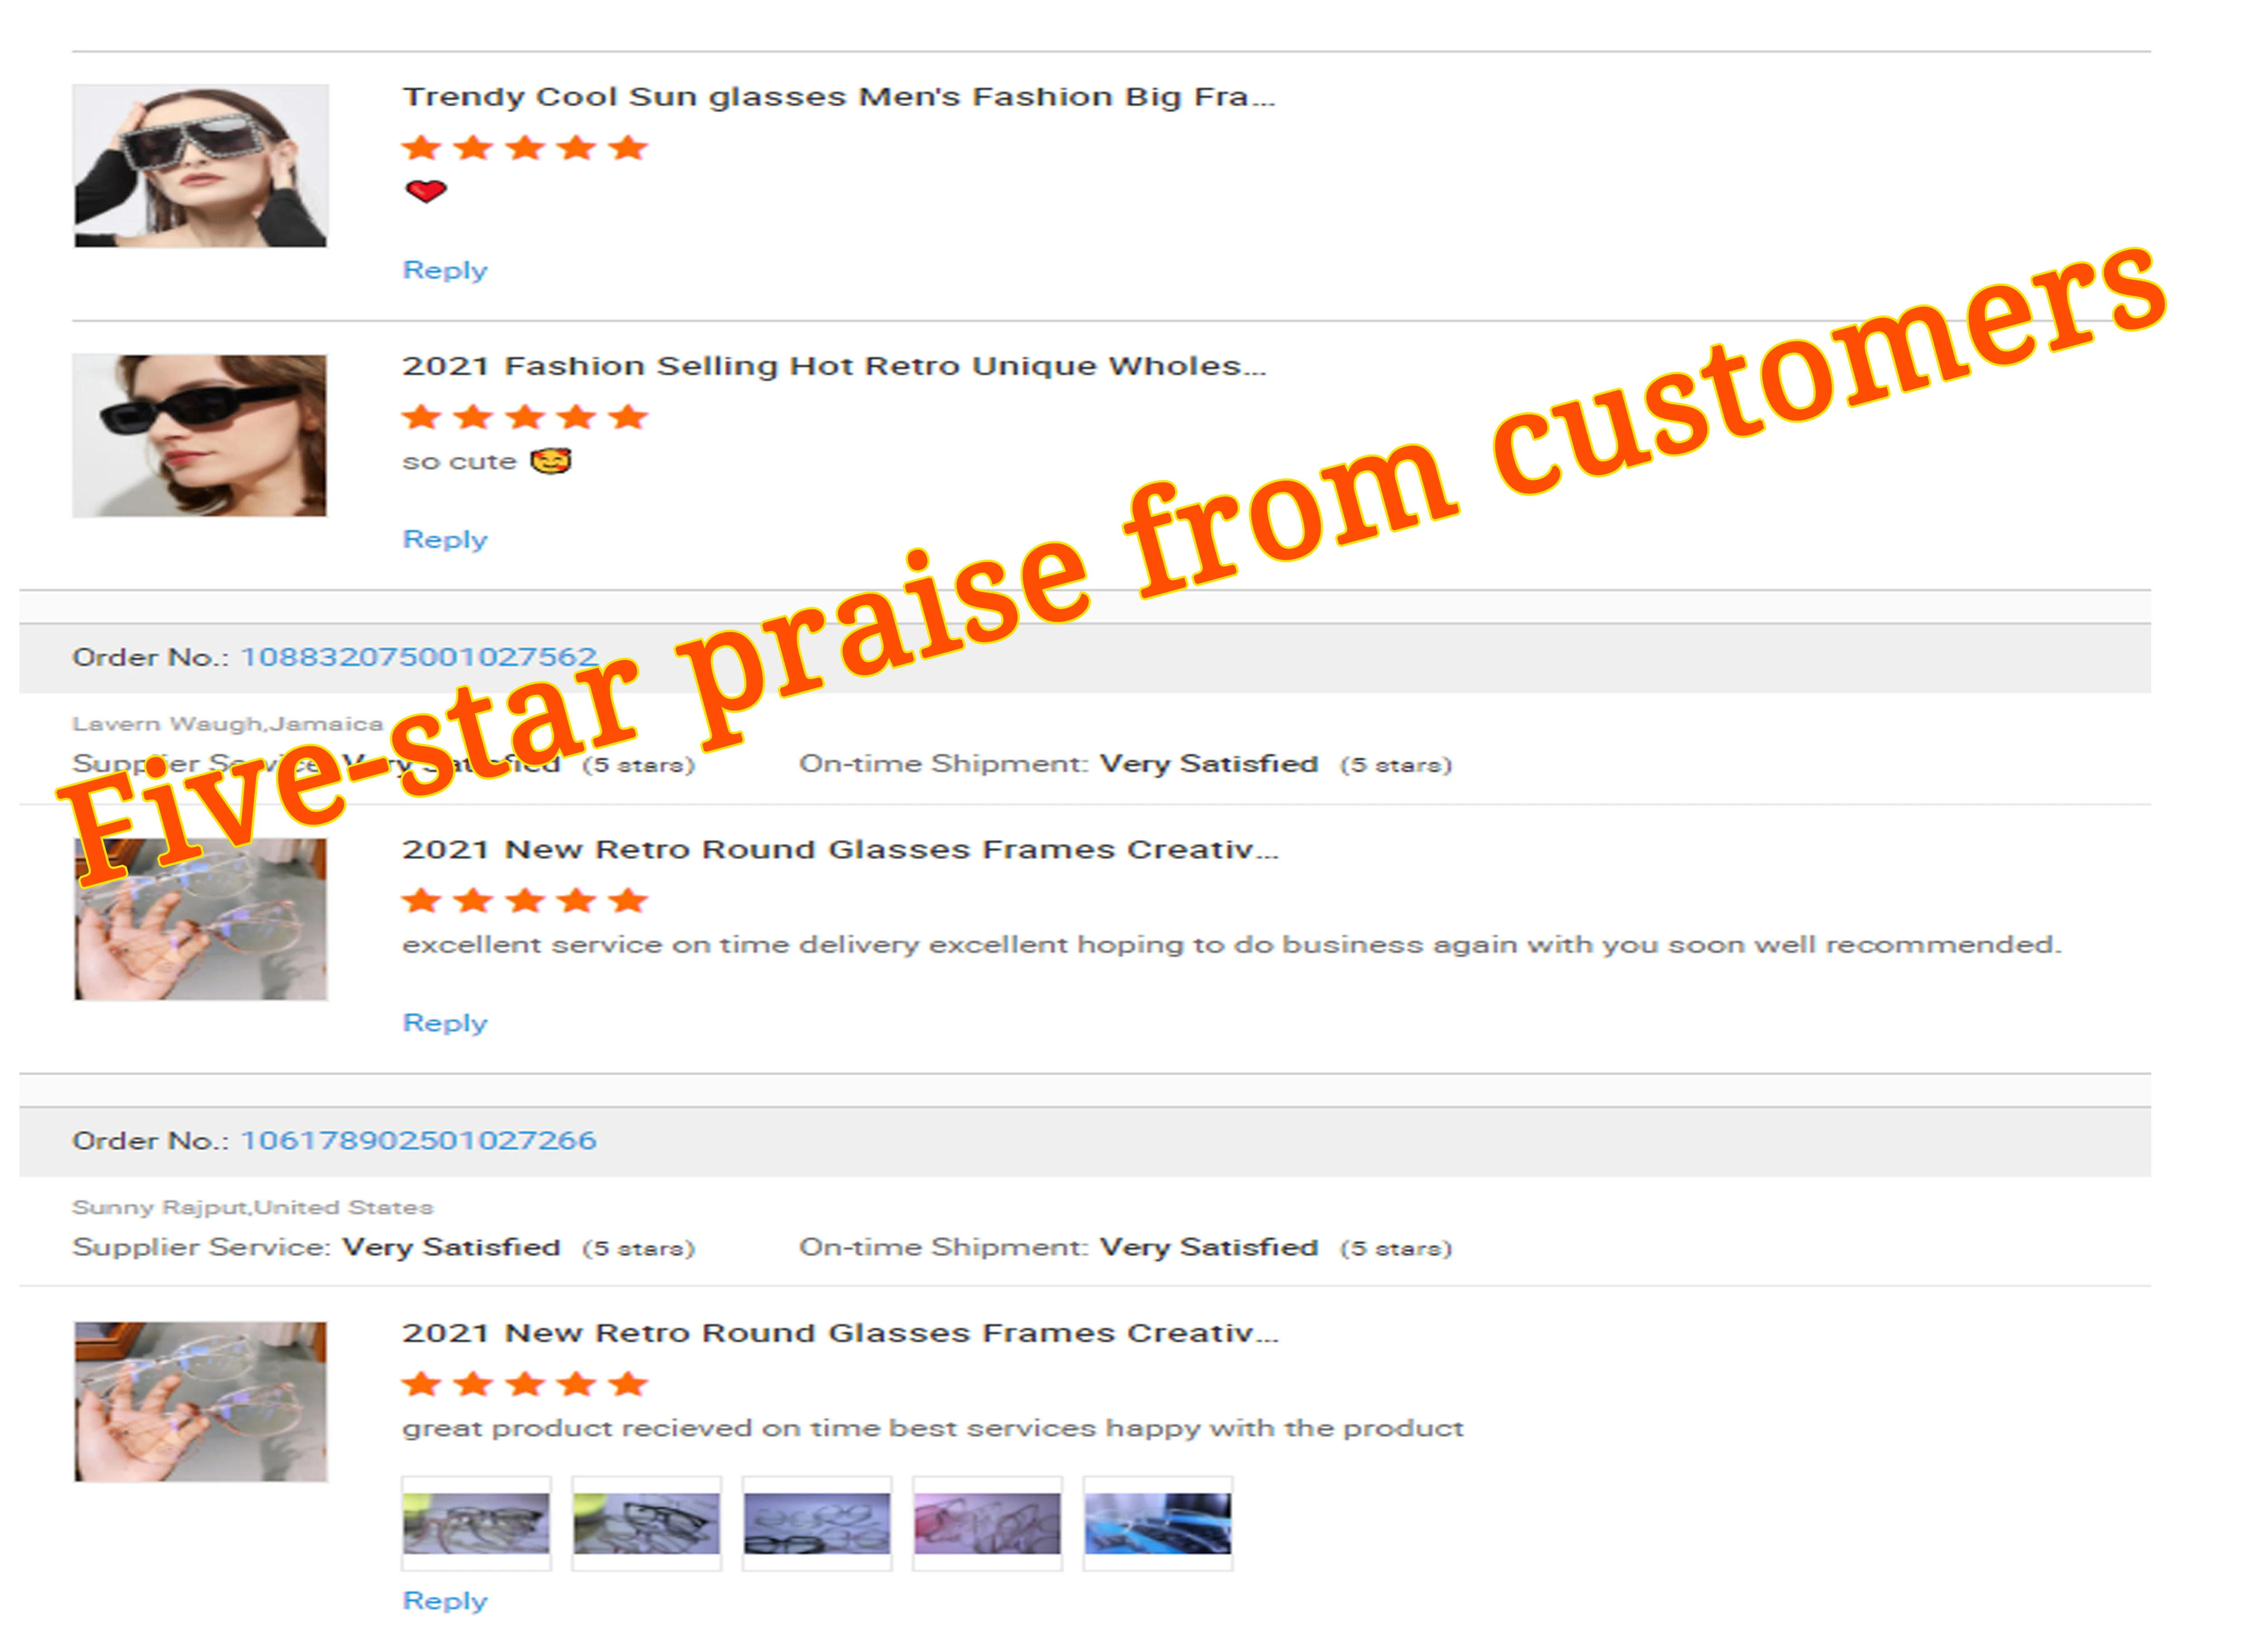2263x1652 pixels.
Task: Click the 2021 Fashion Selling Hot Retro title
Action: 834,366
